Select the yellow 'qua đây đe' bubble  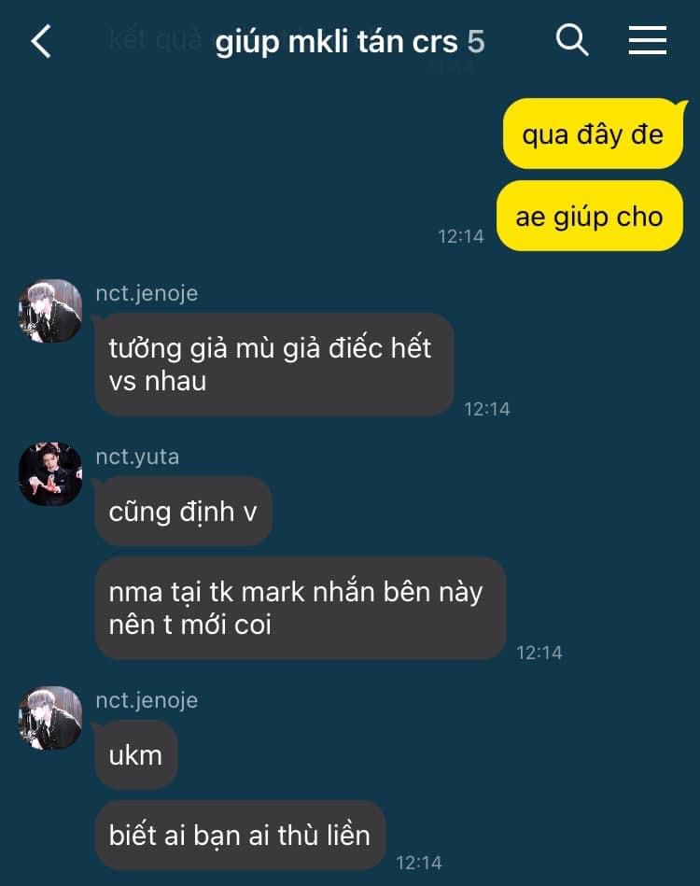click(x=594, y=134)
